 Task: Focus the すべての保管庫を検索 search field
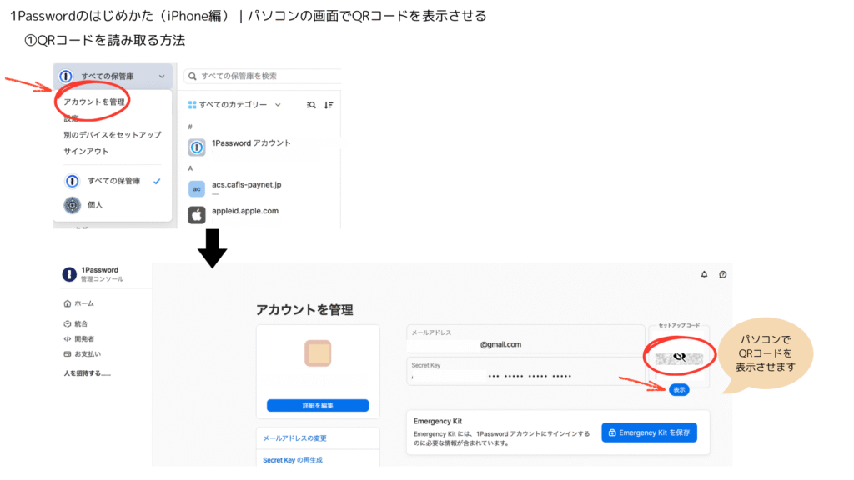tap(263, 76)
